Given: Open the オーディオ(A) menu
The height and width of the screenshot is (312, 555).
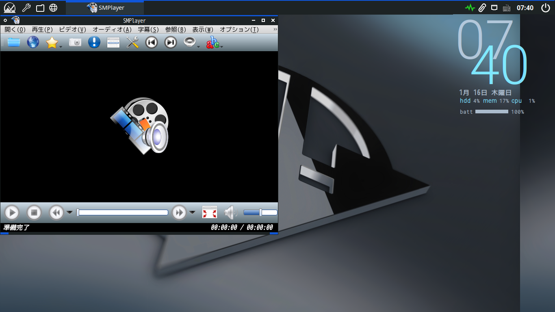Looking at the screenshot, I should (x=112, y=30).
